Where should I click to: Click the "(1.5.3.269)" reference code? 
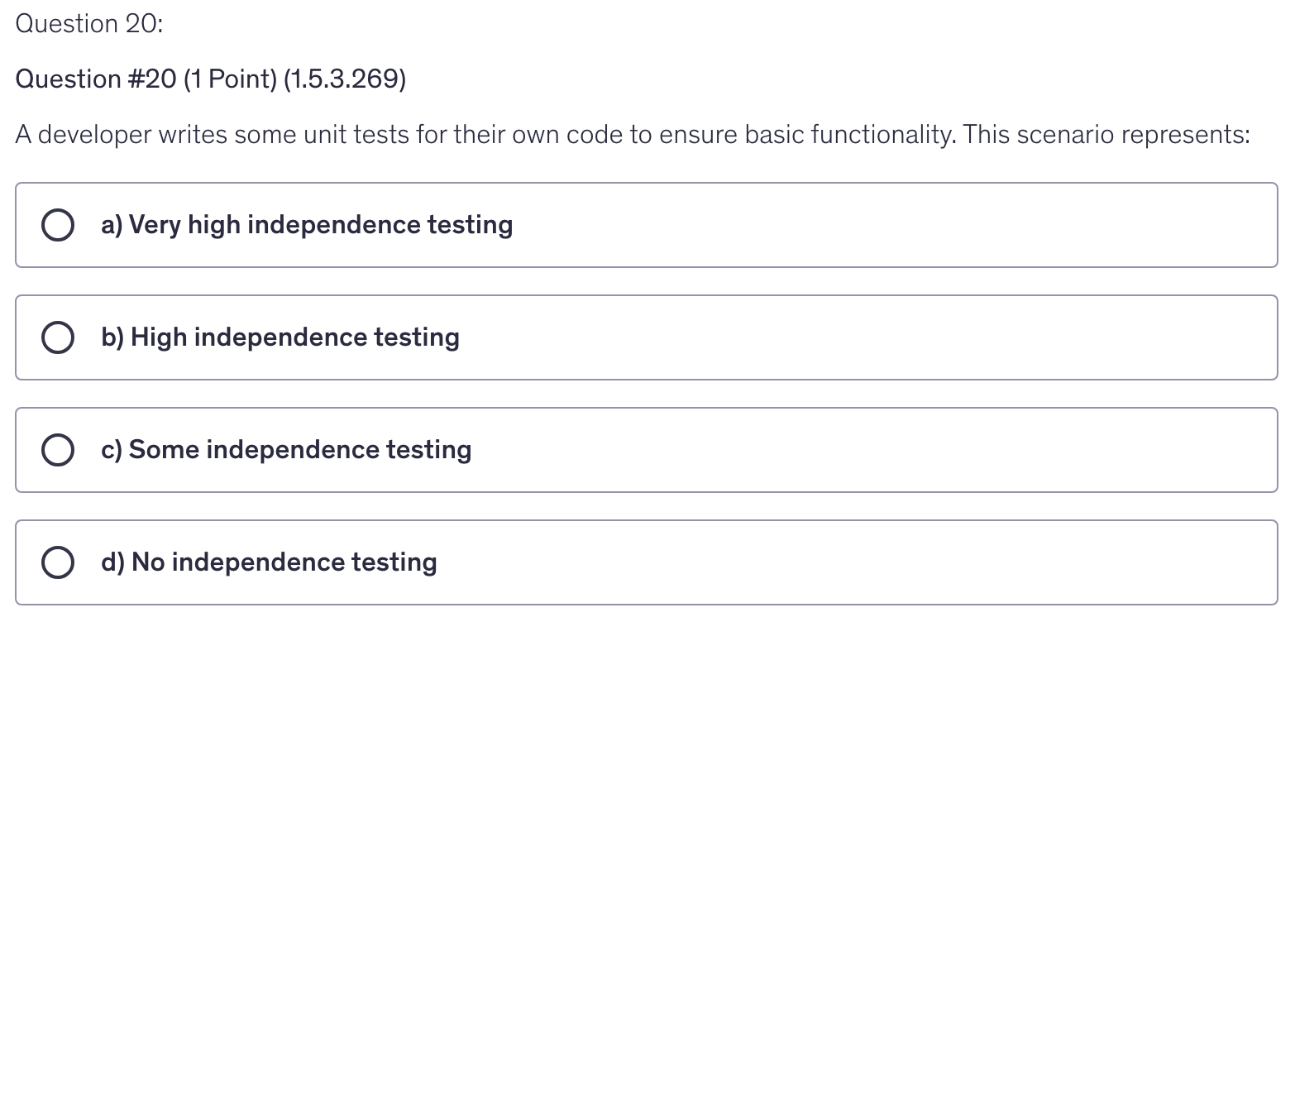(345, 79)
